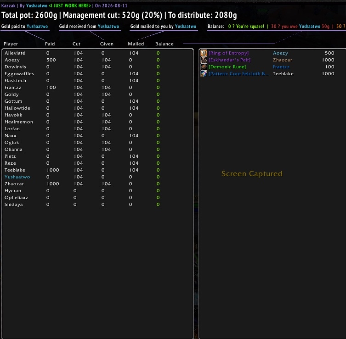Select the Yushaatwo player row
This screenshot has width=346, height=339.
(97, 177)
